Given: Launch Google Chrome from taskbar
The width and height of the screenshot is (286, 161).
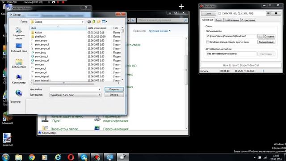Looking at the screenshot, I should [x=32, y=157].
